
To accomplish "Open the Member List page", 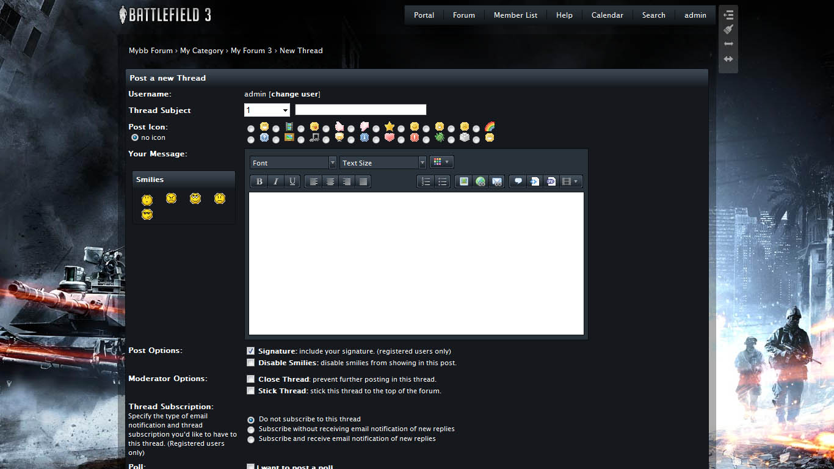I will (x=515, y=15).
